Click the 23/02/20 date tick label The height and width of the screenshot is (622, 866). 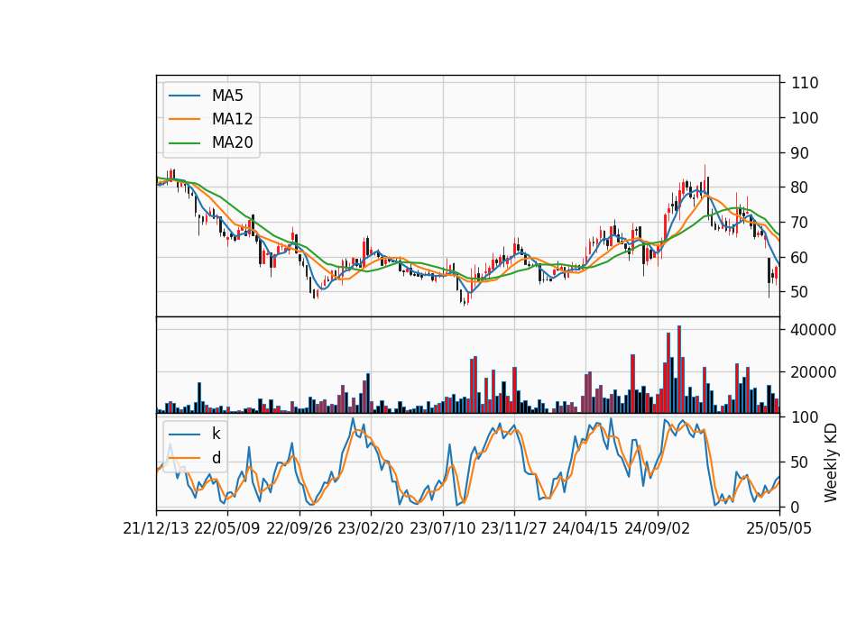(x=371, y=528)
